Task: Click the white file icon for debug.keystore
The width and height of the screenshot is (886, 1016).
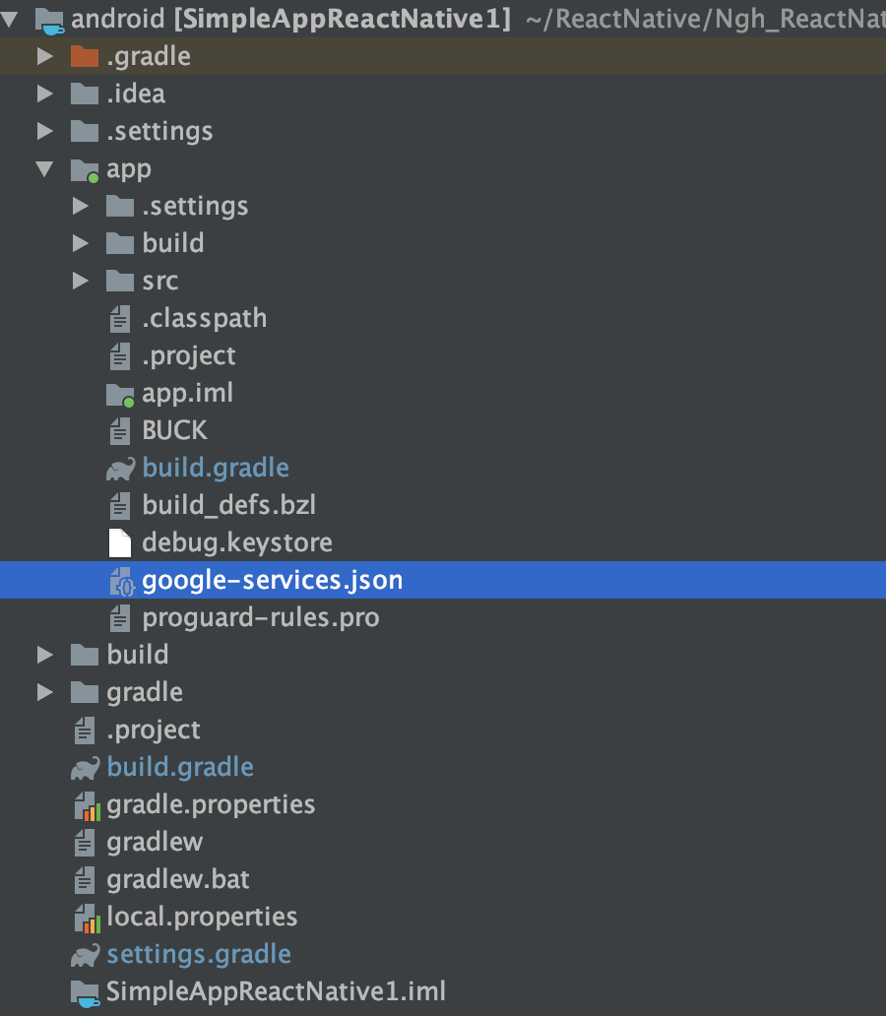Action: coord(120,543)
